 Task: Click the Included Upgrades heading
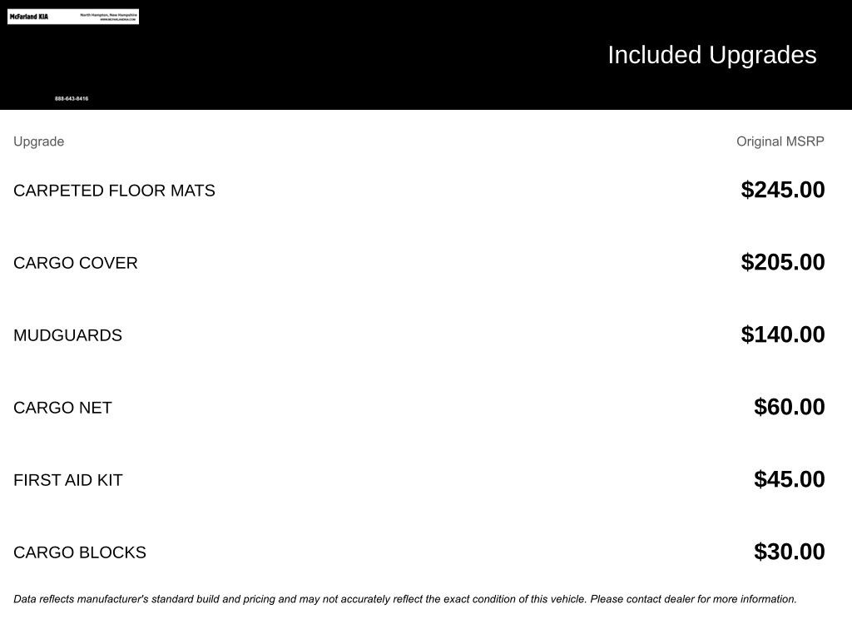[711, 55]
